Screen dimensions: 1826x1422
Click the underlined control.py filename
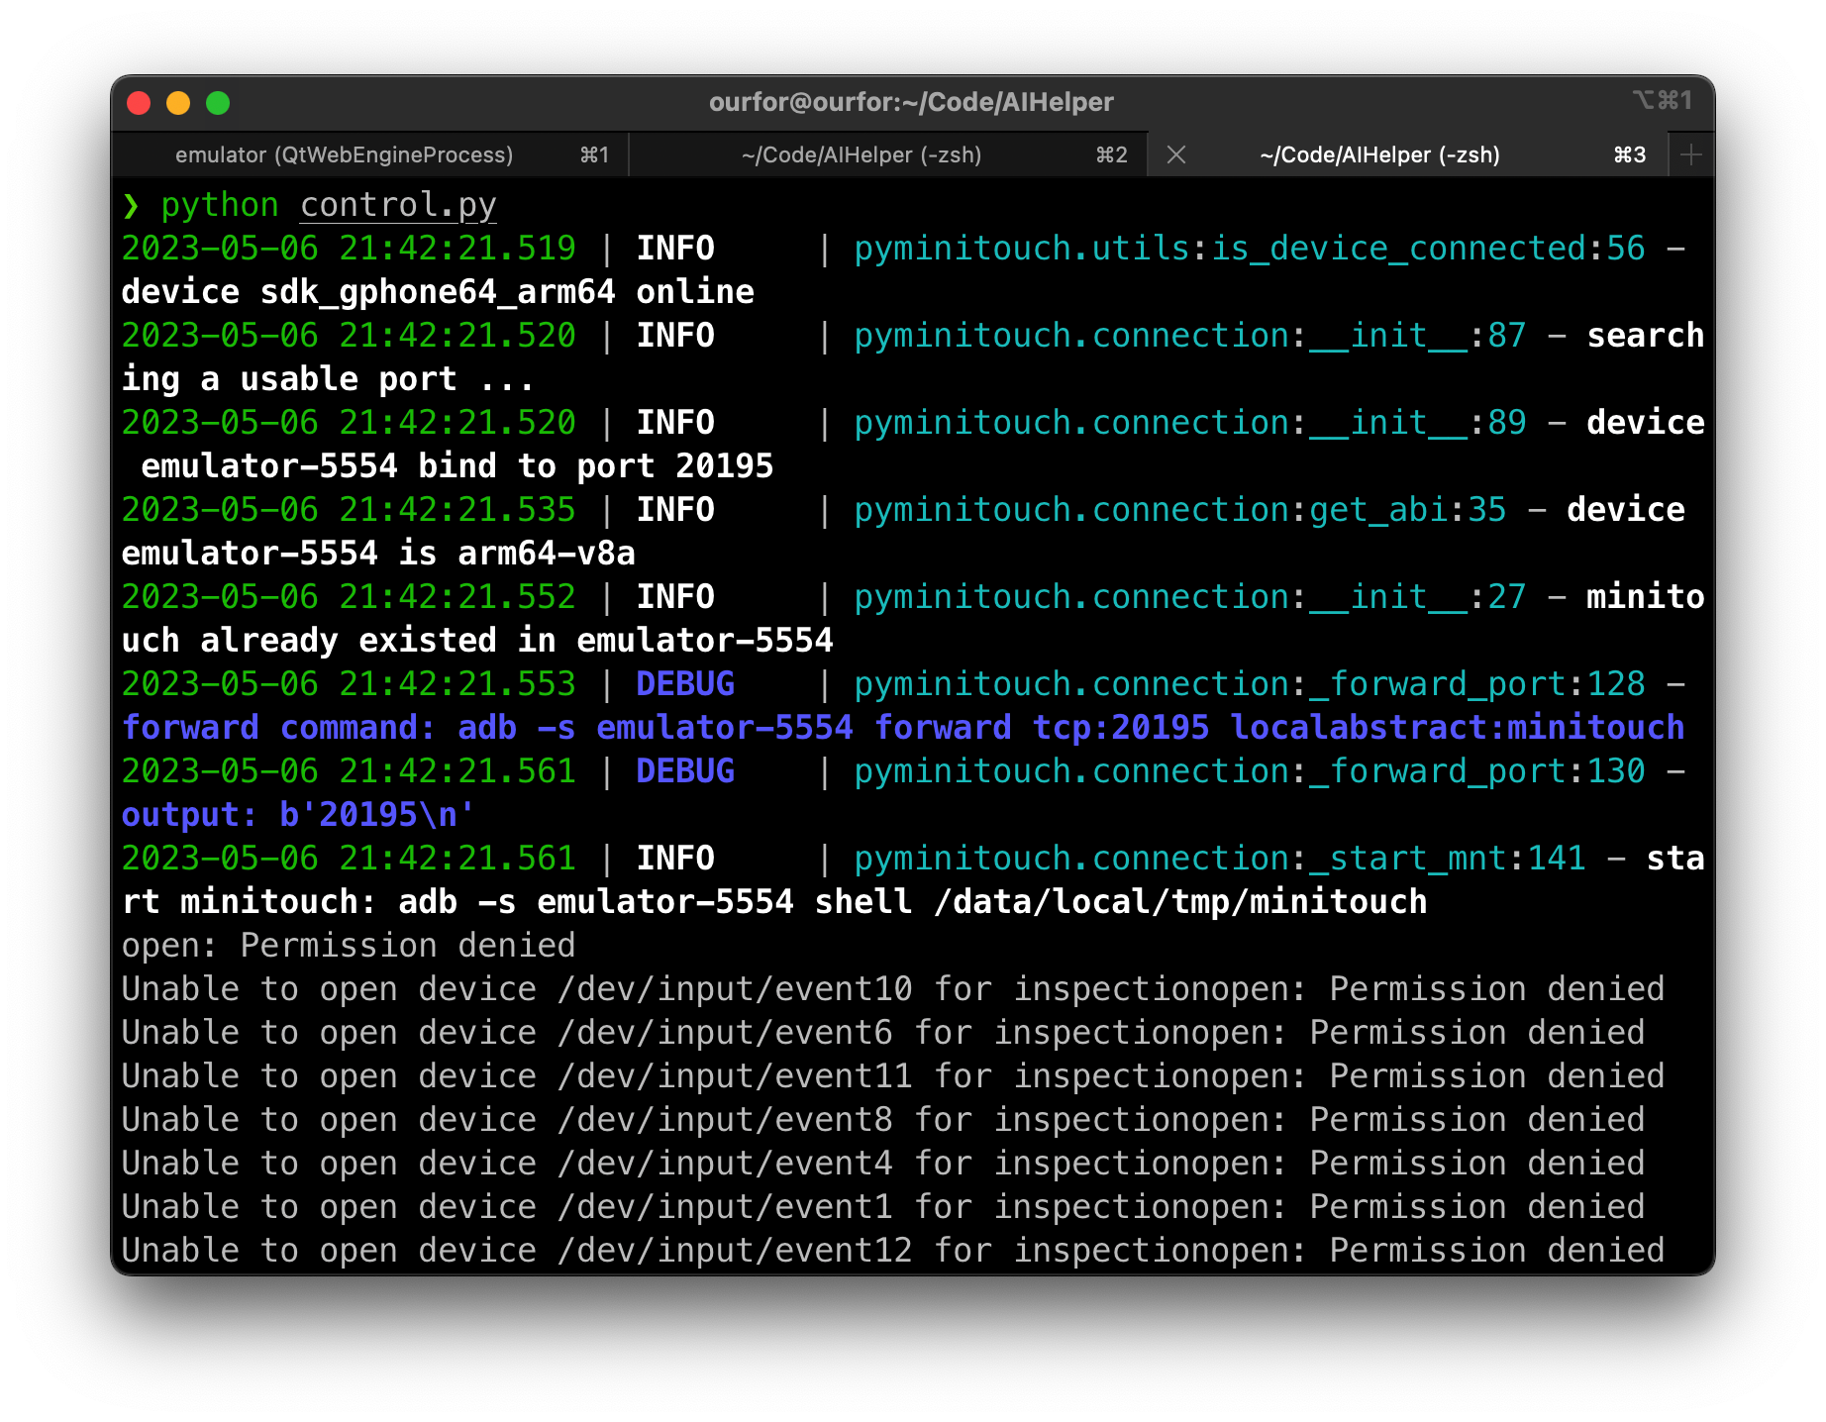coord(398,205)
